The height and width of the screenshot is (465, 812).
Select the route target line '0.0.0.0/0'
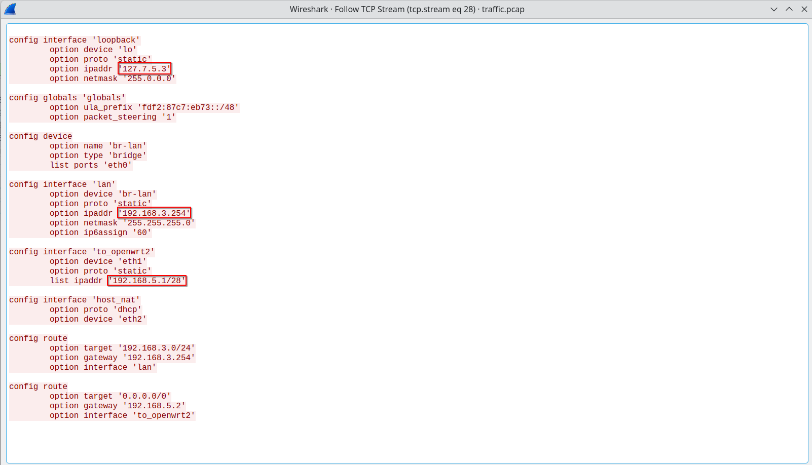[x=110, y=396]
